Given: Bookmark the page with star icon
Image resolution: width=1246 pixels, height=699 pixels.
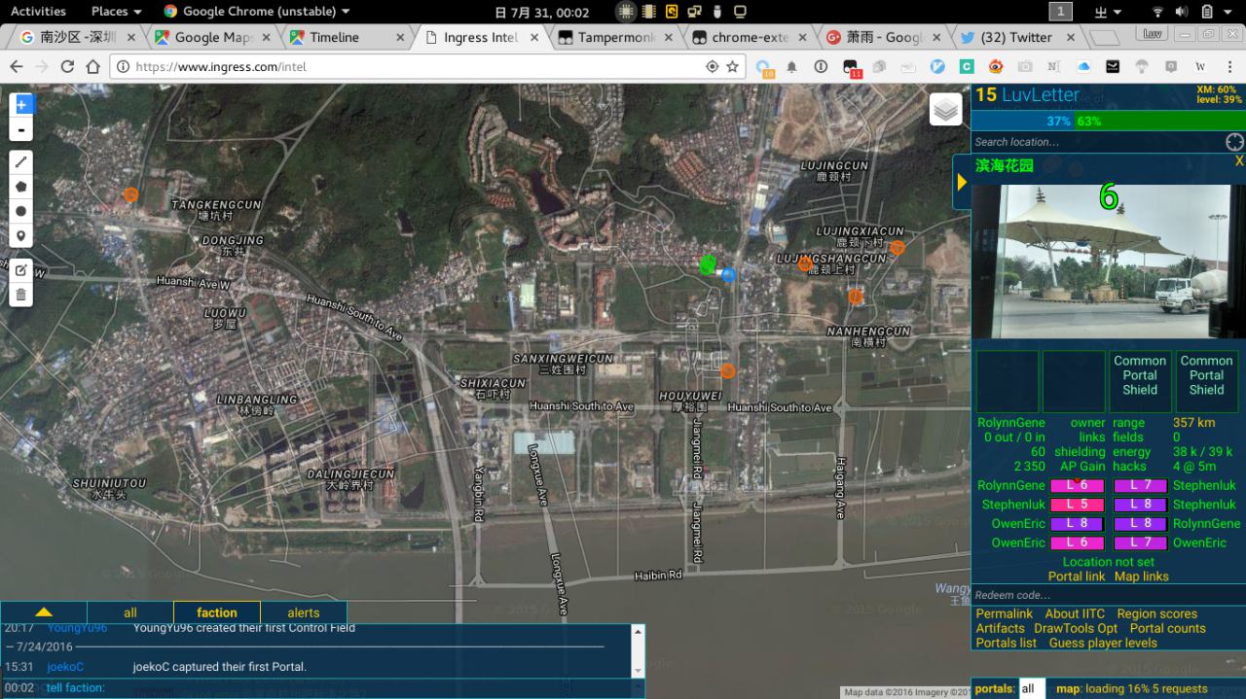Looking at the screenshot, I should coord(733,67).
